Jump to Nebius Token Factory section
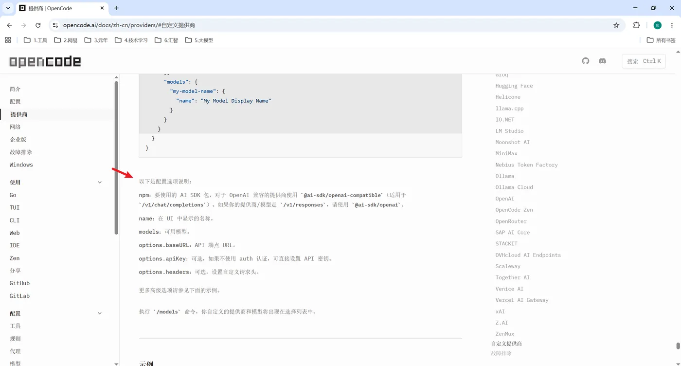Screen dimensions: 681x366 point(526,165)
